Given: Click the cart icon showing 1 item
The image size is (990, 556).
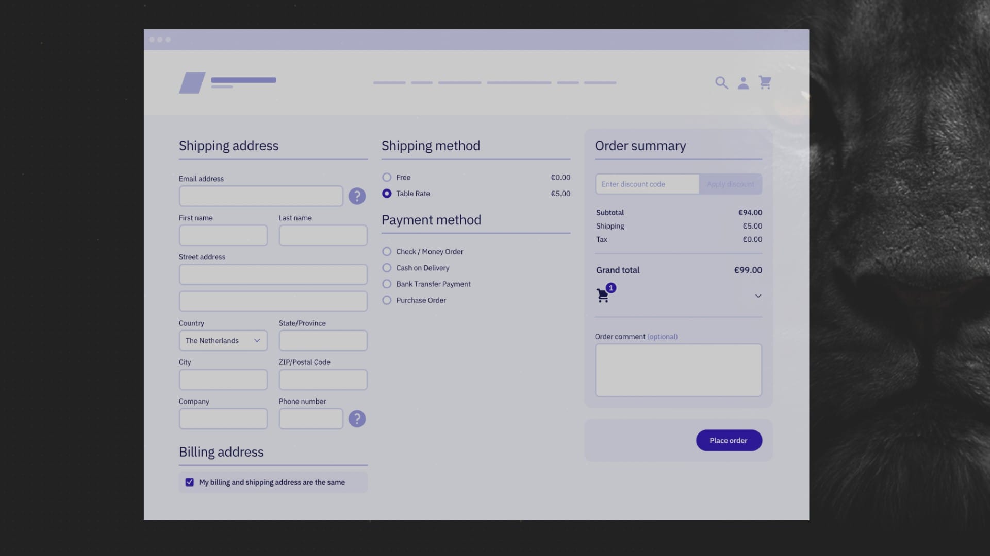Looking at the screenshot, I should [604, 294].
